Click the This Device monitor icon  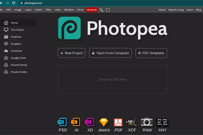coord(6,30)
